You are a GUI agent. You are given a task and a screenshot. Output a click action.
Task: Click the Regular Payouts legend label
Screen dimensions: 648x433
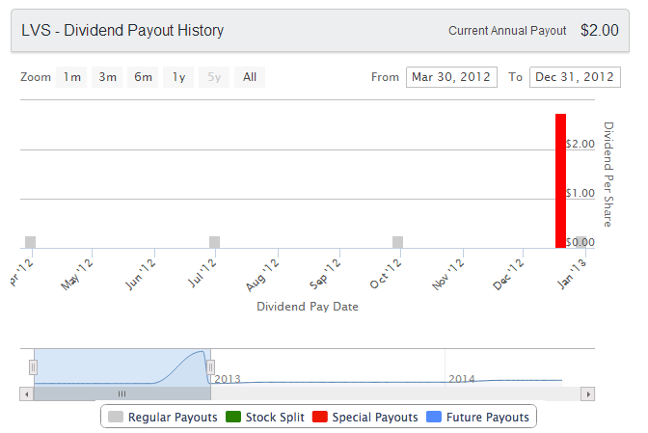(x=173, y=418)
